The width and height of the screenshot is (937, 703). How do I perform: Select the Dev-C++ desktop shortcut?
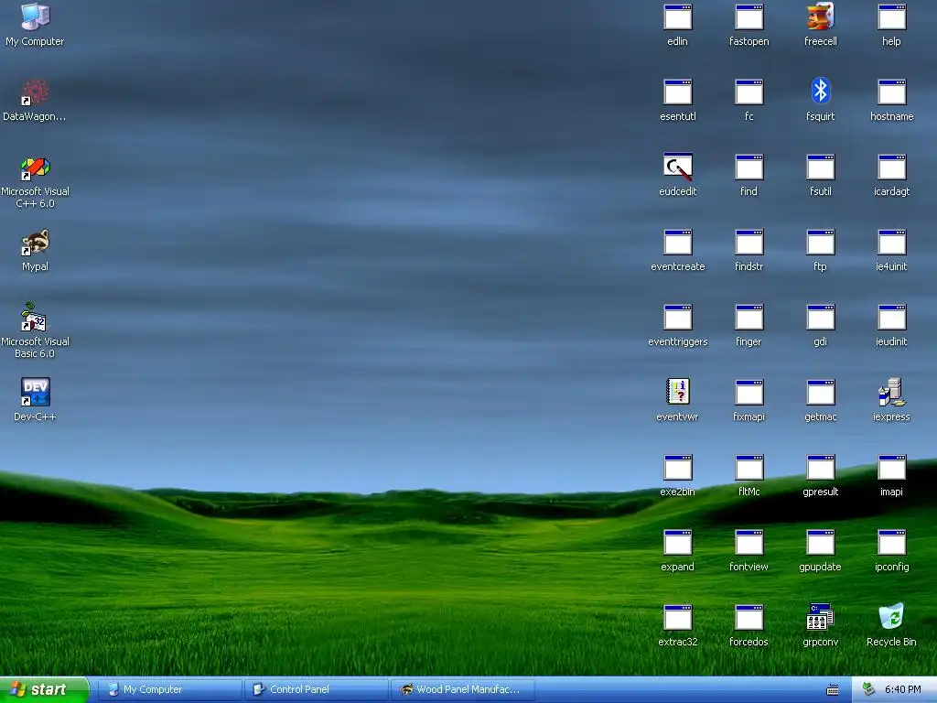click(x=36, y=392)
